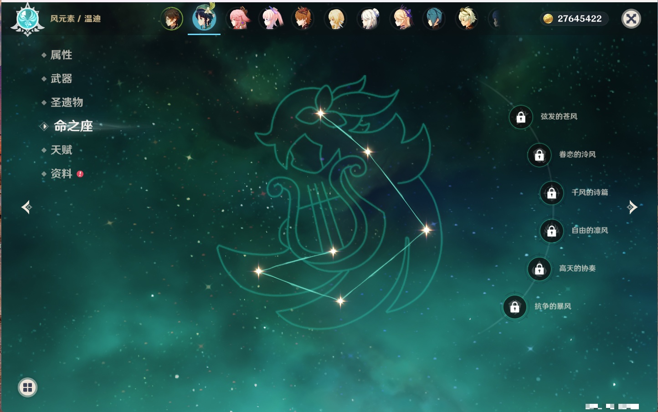Image resolution: width=658 pixels, height=412 pixels.
Task: Click the 高天的协奏 constellation name
Action: tap(577, 268)
